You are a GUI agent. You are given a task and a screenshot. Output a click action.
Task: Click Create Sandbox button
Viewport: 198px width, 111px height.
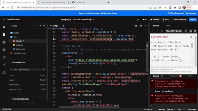click(x=179, y=20)
